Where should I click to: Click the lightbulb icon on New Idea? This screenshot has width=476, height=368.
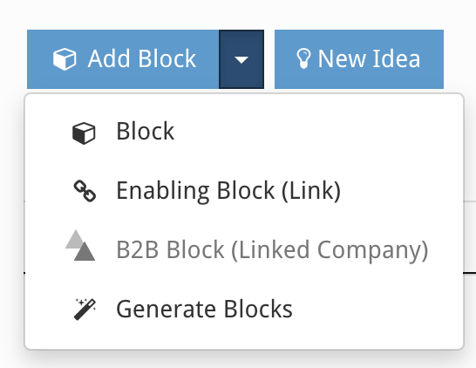[303, 59]
